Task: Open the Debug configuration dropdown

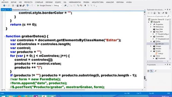Action: pyautogui.click(x=61, y=5)
